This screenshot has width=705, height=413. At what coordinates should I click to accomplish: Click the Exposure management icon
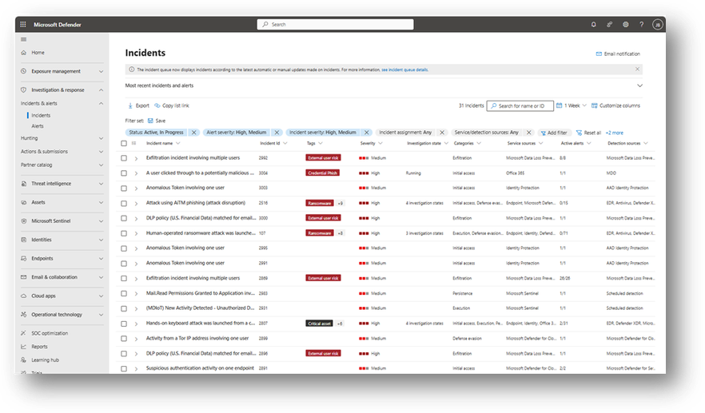click(24, 71)
